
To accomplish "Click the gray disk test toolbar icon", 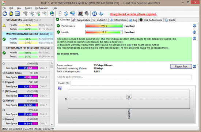I will tap(25, 14).
